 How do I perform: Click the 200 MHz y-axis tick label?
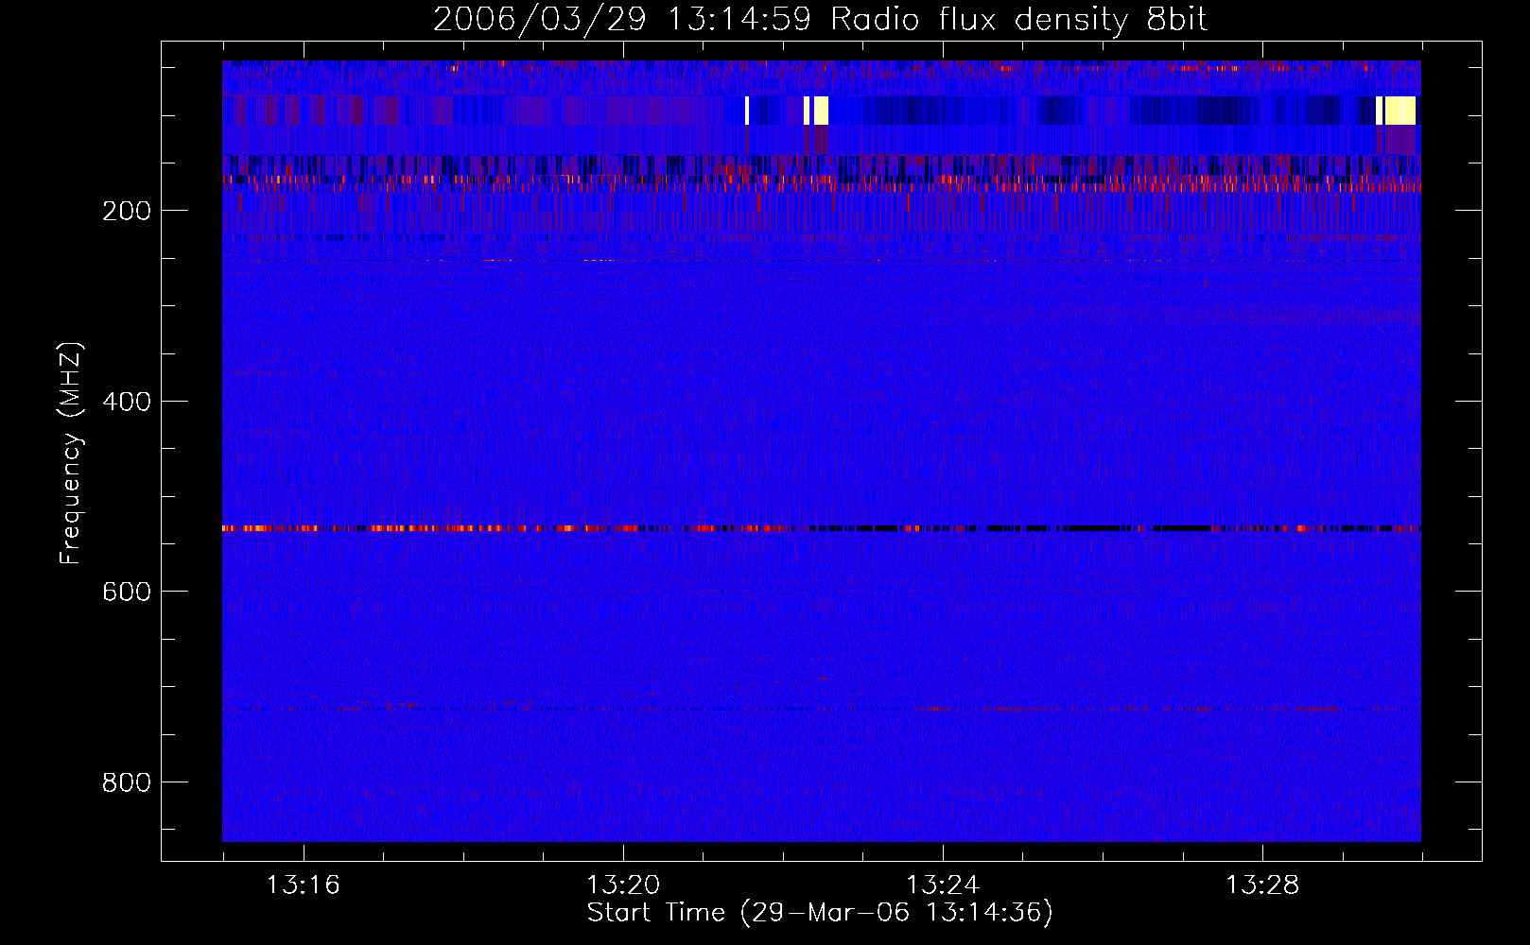point(127,211)
